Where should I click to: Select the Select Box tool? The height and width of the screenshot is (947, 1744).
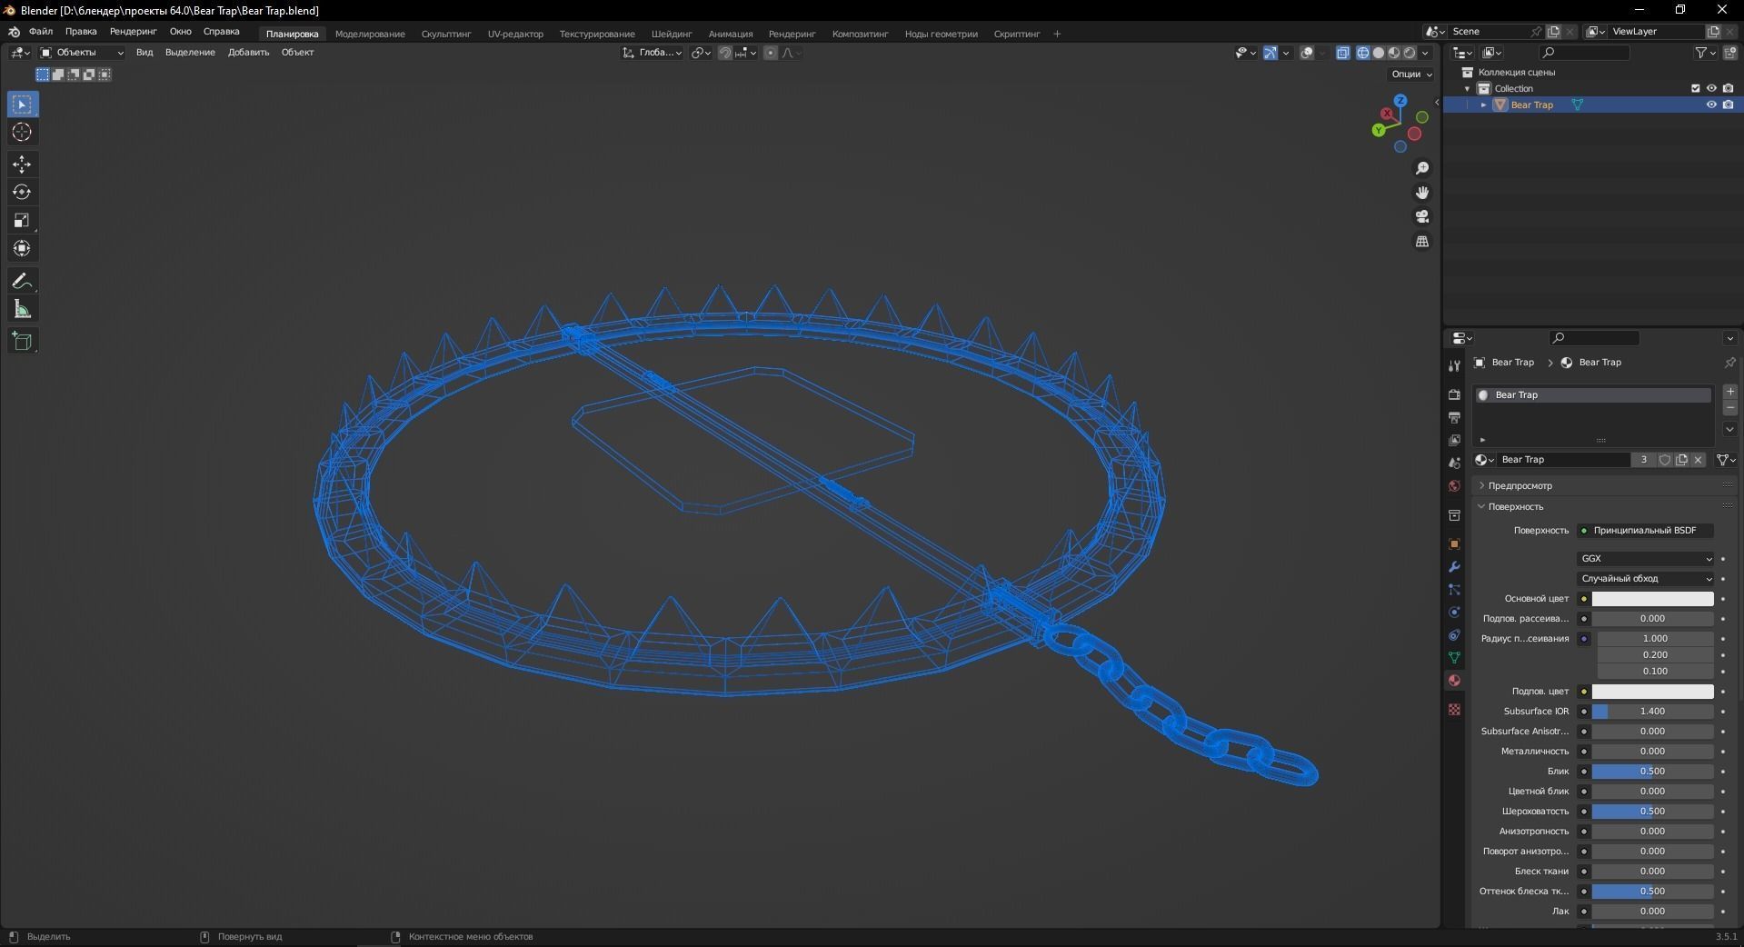click(23, 105)
